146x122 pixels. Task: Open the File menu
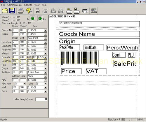coord(3,5)
